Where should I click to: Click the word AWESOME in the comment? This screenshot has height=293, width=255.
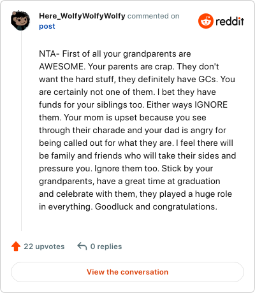(62, 67)
